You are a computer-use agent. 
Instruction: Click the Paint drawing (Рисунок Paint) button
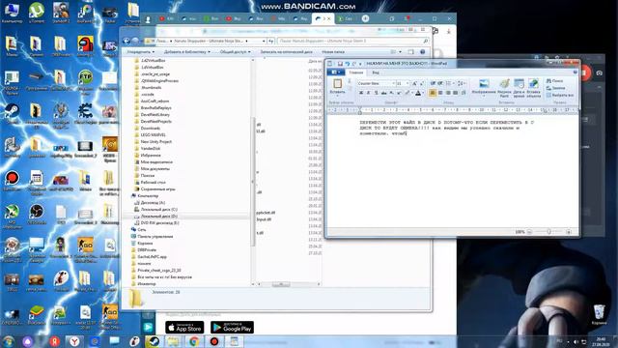tap(504, 88)
